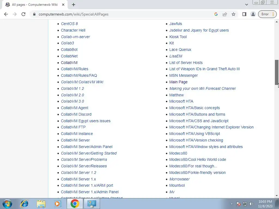This screenshot has height=209, width=279.
Task: Select the All pages - Computernewb Wiki tab
Action: click(35, 5)
